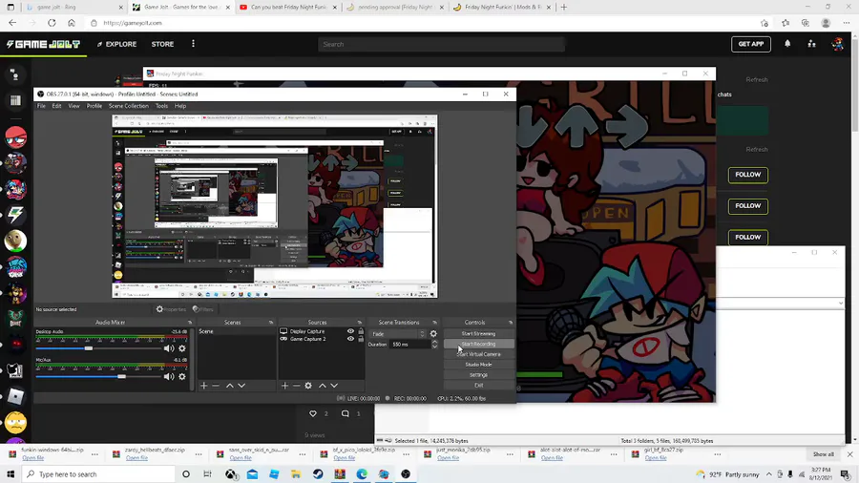Click Show all downloads button
The image size is (859, 483).
coord(823,454)
